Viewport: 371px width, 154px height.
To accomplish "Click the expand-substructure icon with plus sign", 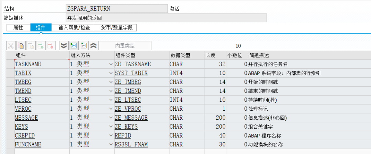I will pyautogui.click(x=74, y=45).
